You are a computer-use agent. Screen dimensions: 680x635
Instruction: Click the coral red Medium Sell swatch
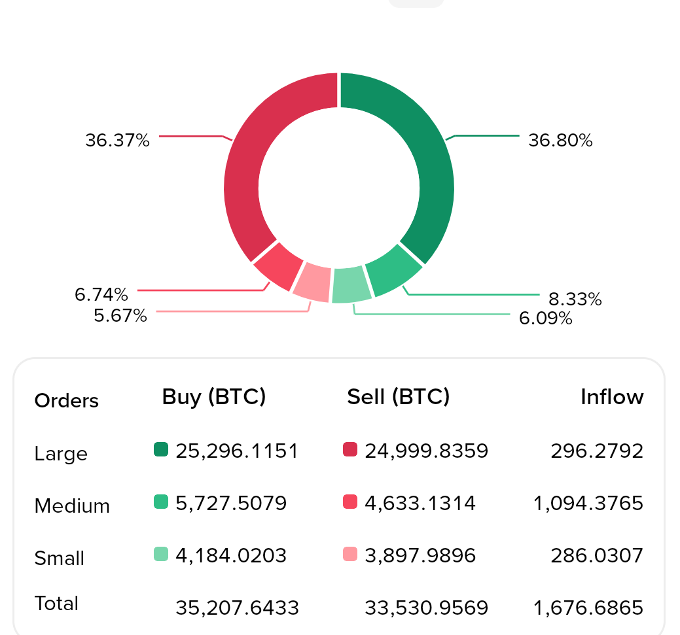tap(350, 502)
